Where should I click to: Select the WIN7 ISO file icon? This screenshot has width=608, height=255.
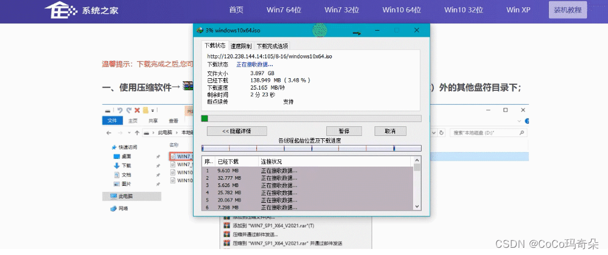pos(173,156)
